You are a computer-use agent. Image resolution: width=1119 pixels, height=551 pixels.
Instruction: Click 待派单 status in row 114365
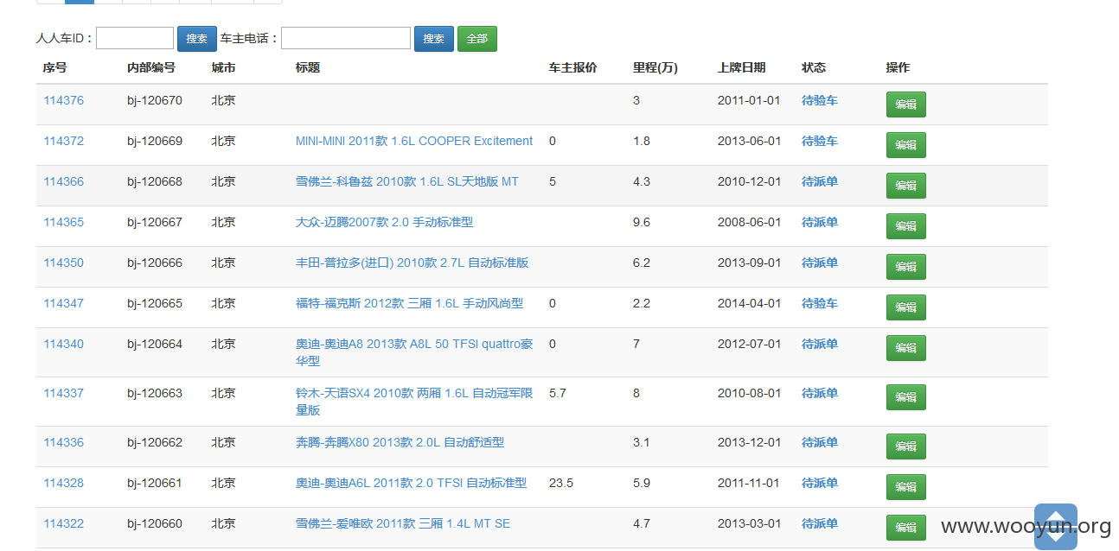click(x=820, y=222)
